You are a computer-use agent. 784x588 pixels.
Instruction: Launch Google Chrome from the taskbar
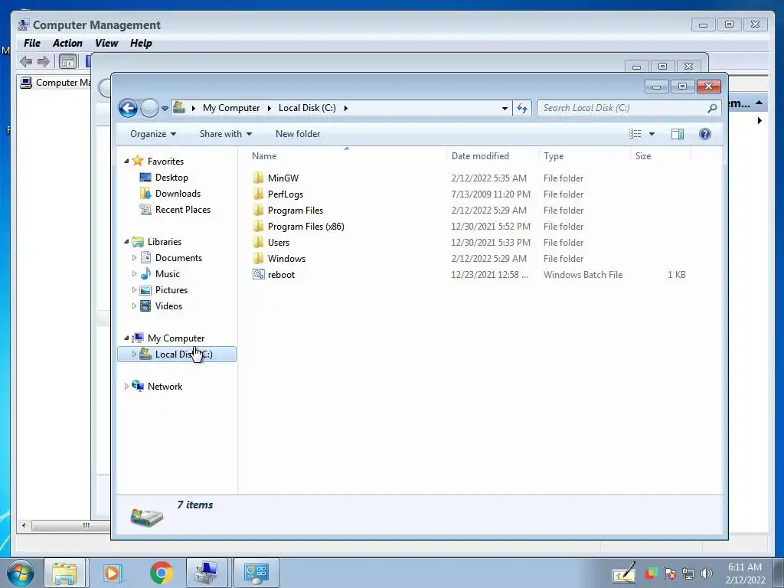[x=161, y=573]
